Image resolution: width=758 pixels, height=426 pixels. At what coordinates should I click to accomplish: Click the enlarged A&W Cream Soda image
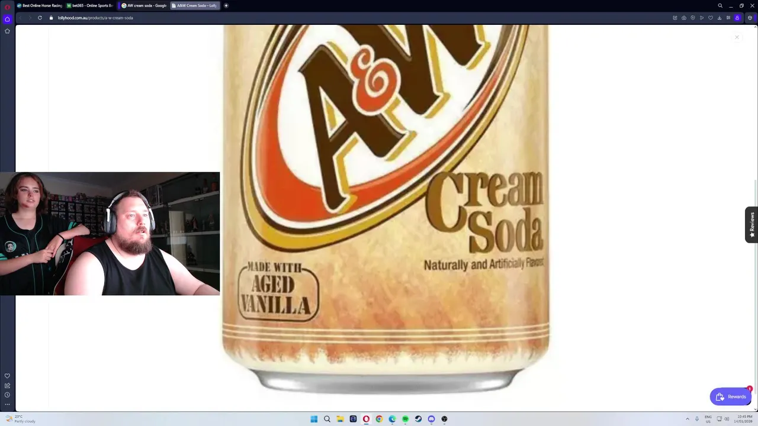pyautogui.click(x=386, y=210)
